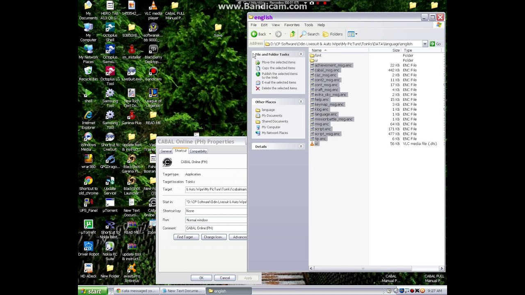Collapse File and Folder Tasks panel
Viewport: 525px width, 295px height.
pos(301,54)
